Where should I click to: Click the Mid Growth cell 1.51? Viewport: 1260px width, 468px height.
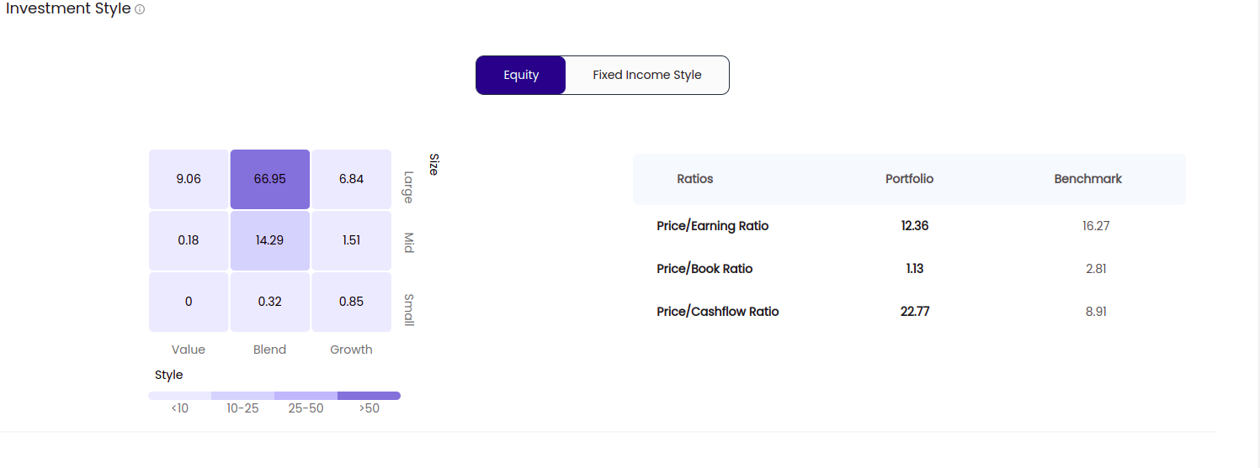coord(351,240)
